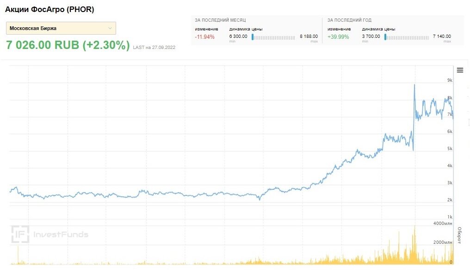Click the price dynamics slider for last year

click(407, 37)
